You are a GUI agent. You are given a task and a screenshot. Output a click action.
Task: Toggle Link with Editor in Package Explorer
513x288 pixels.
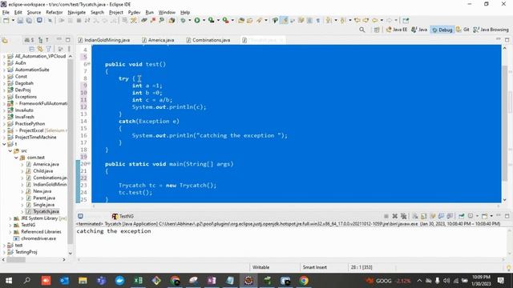(40, 49)
